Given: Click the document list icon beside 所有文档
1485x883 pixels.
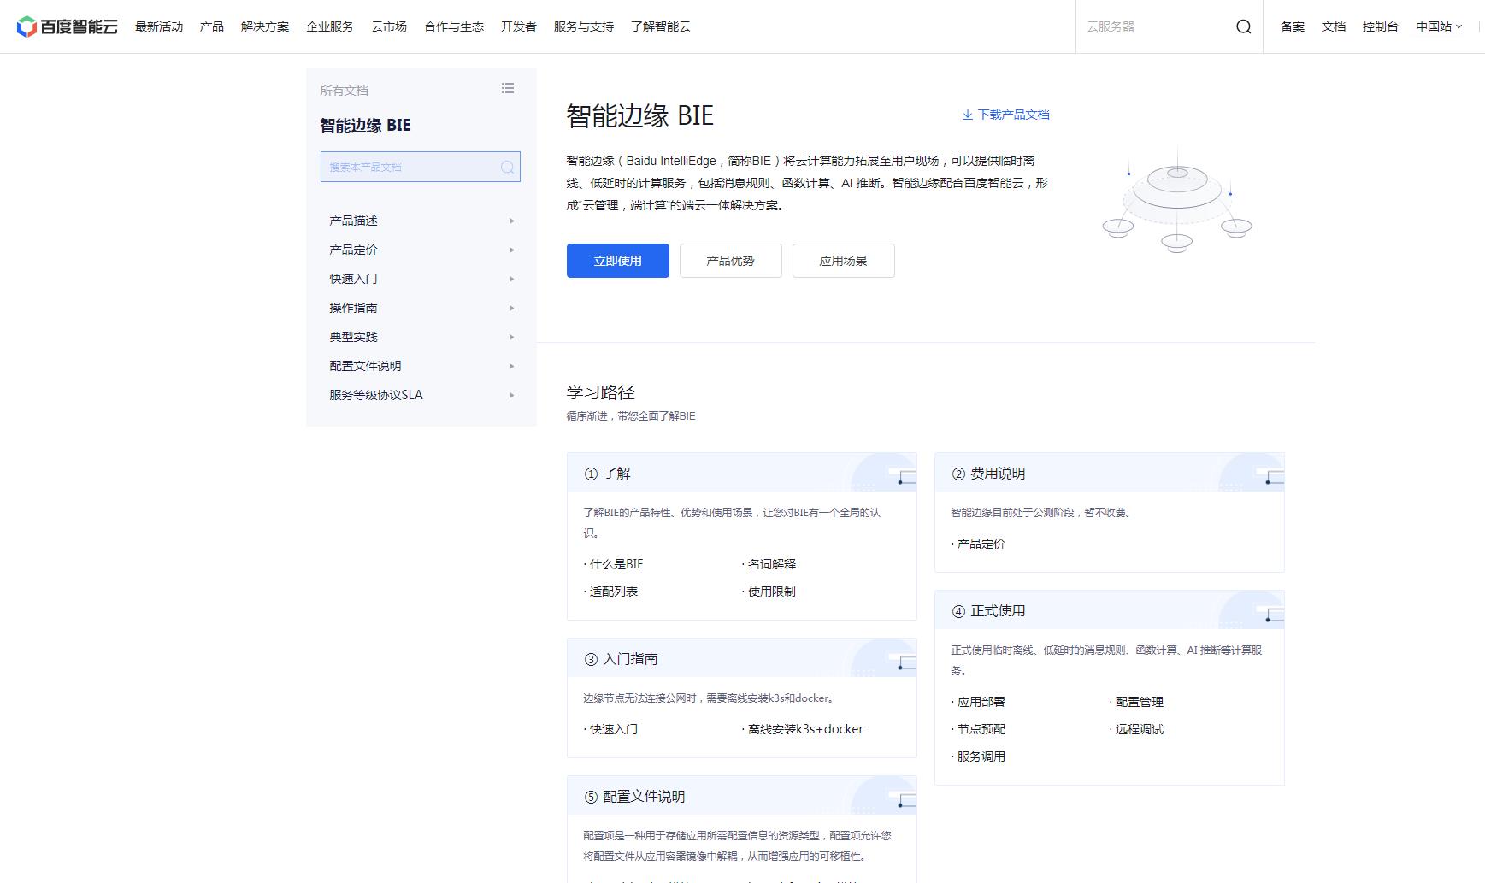Looking at the screenshot, I should click(507, 89).
